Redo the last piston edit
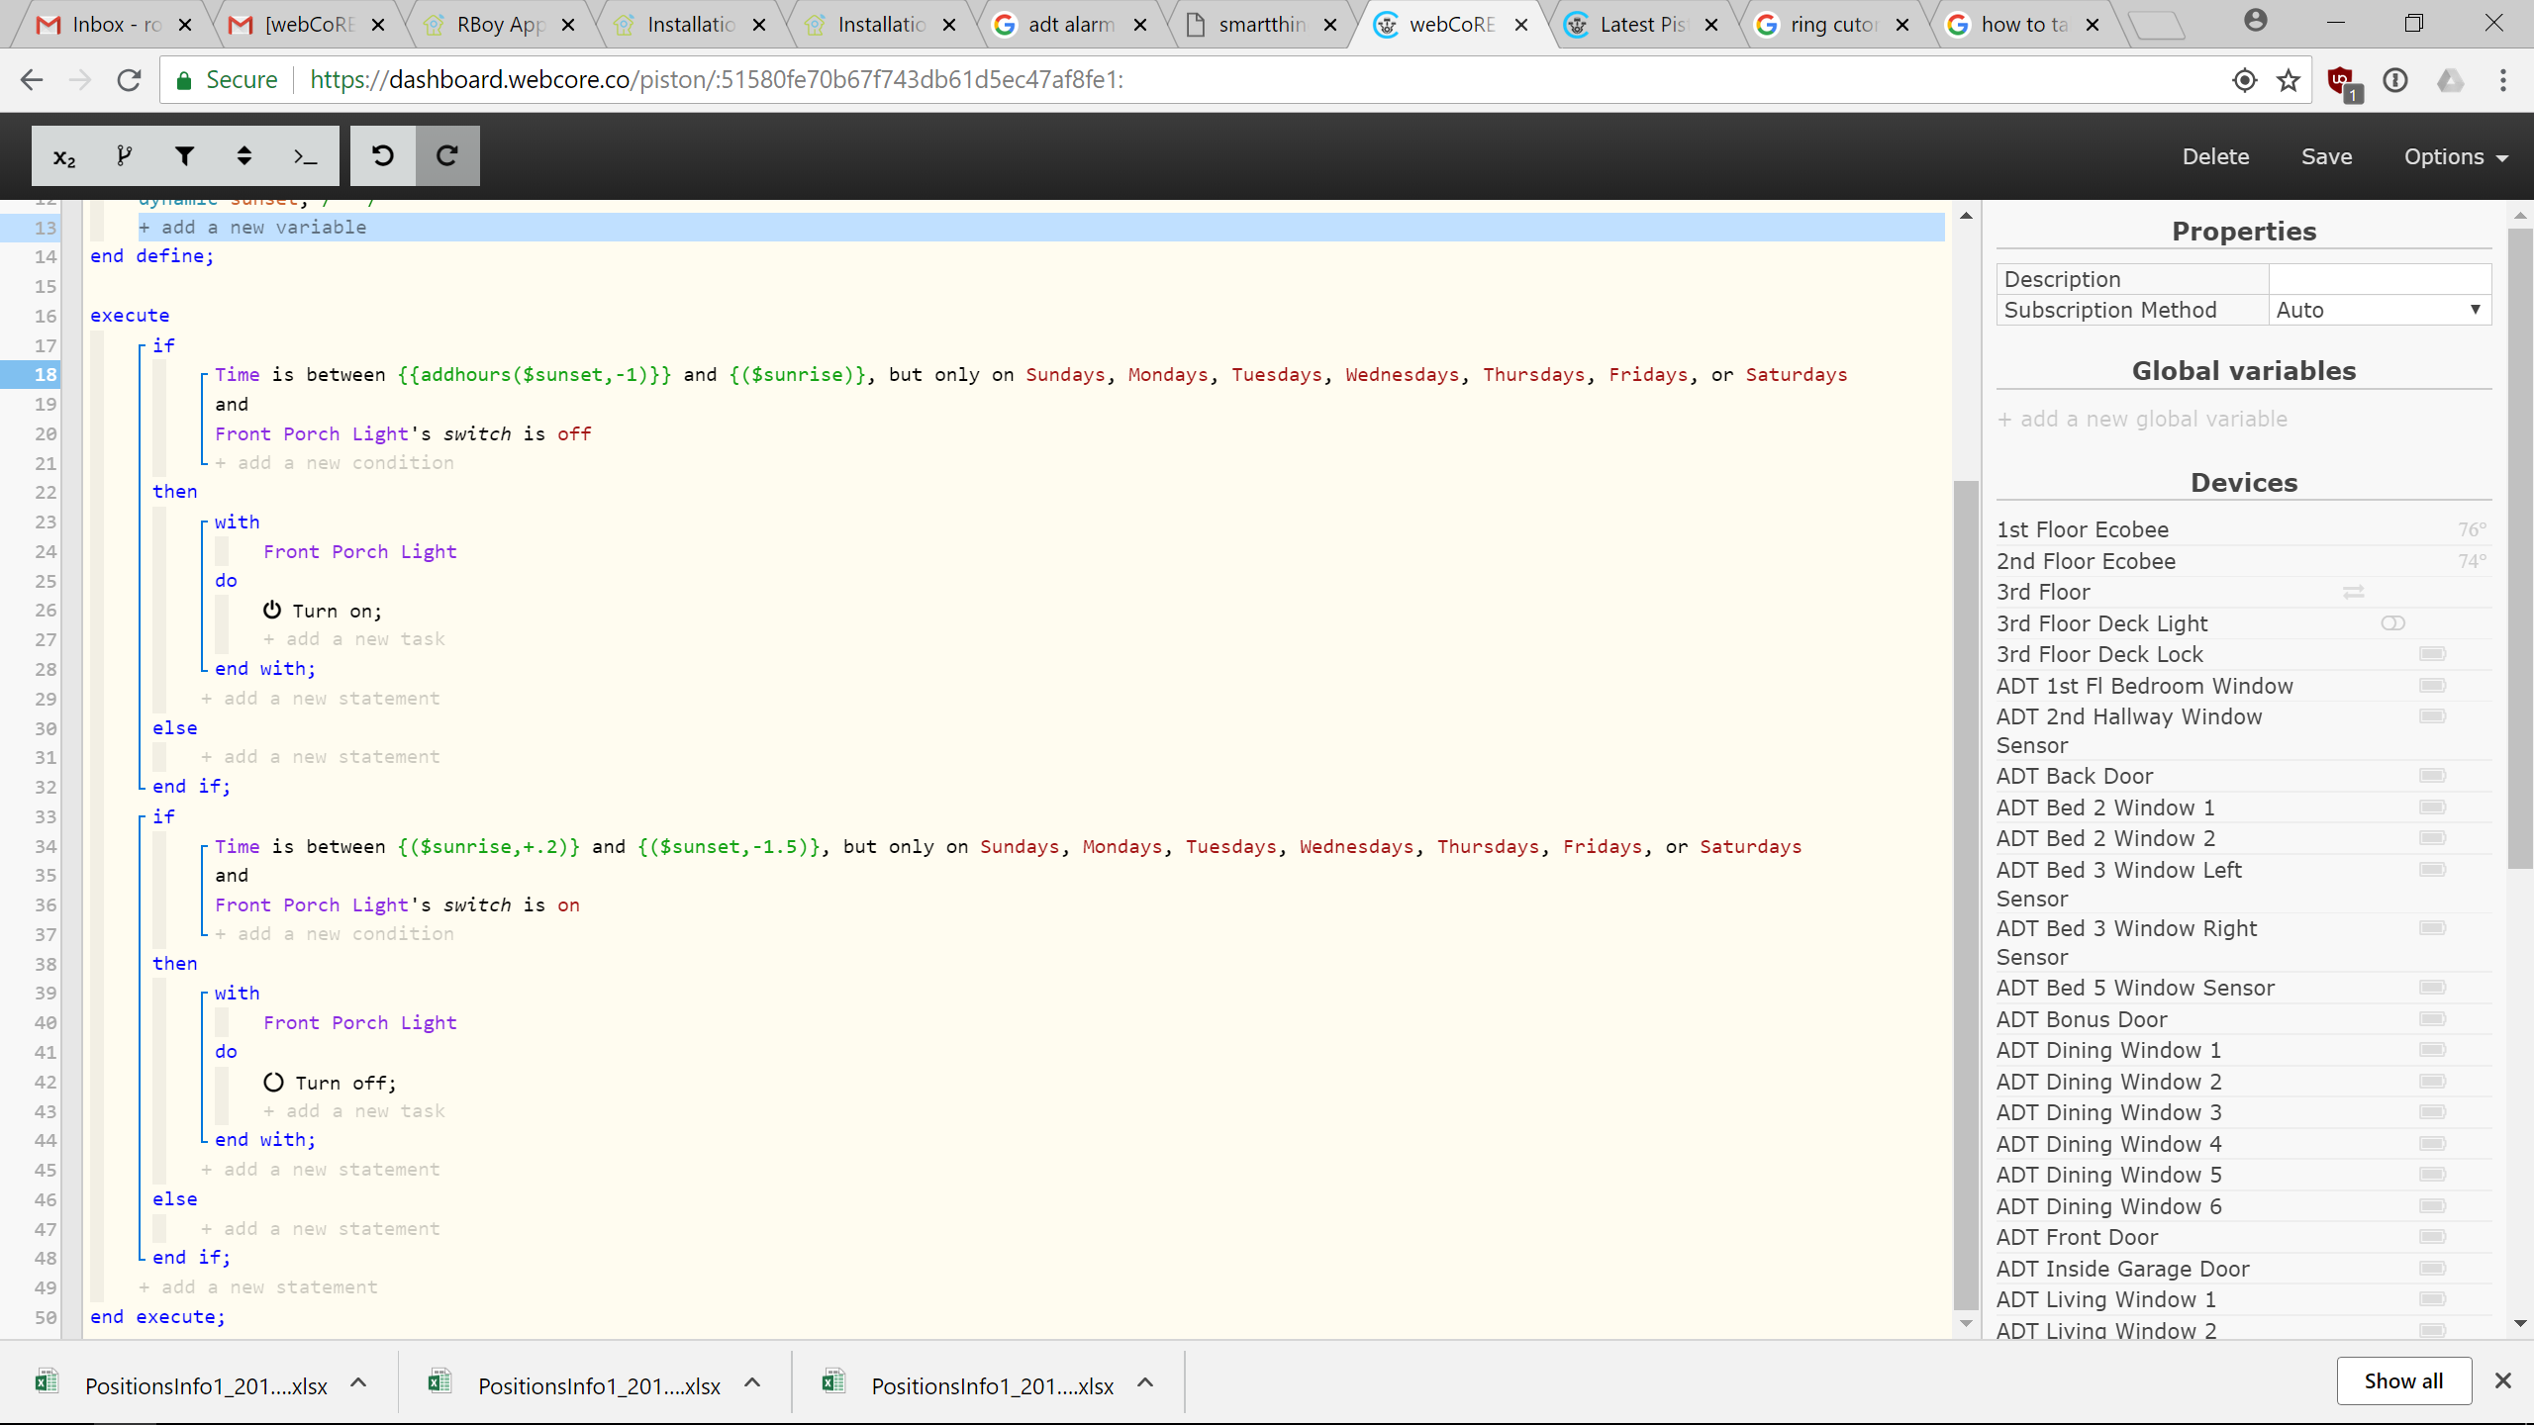The height and width of the screenshot is (1425, 2534). [x=447, y=156]
